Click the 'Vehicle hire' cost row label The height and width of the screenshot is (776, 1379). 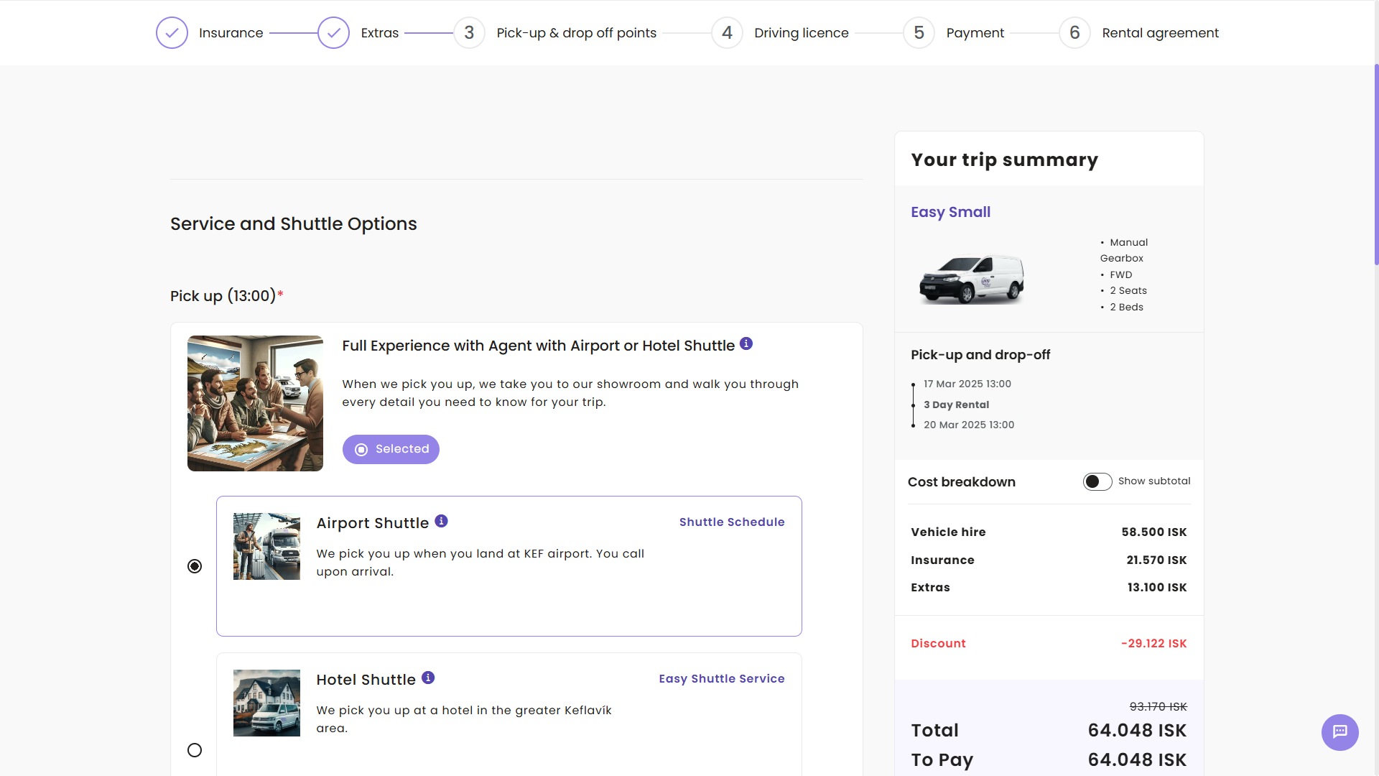click(948, 532)
